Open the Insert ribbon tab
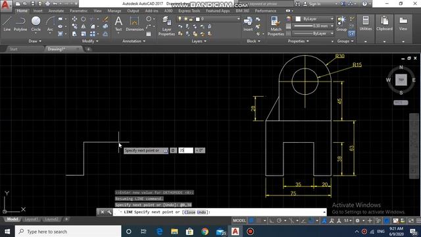The width and height of the screenshot is (421, 237). pyautogui.click(x=37, y=11)
